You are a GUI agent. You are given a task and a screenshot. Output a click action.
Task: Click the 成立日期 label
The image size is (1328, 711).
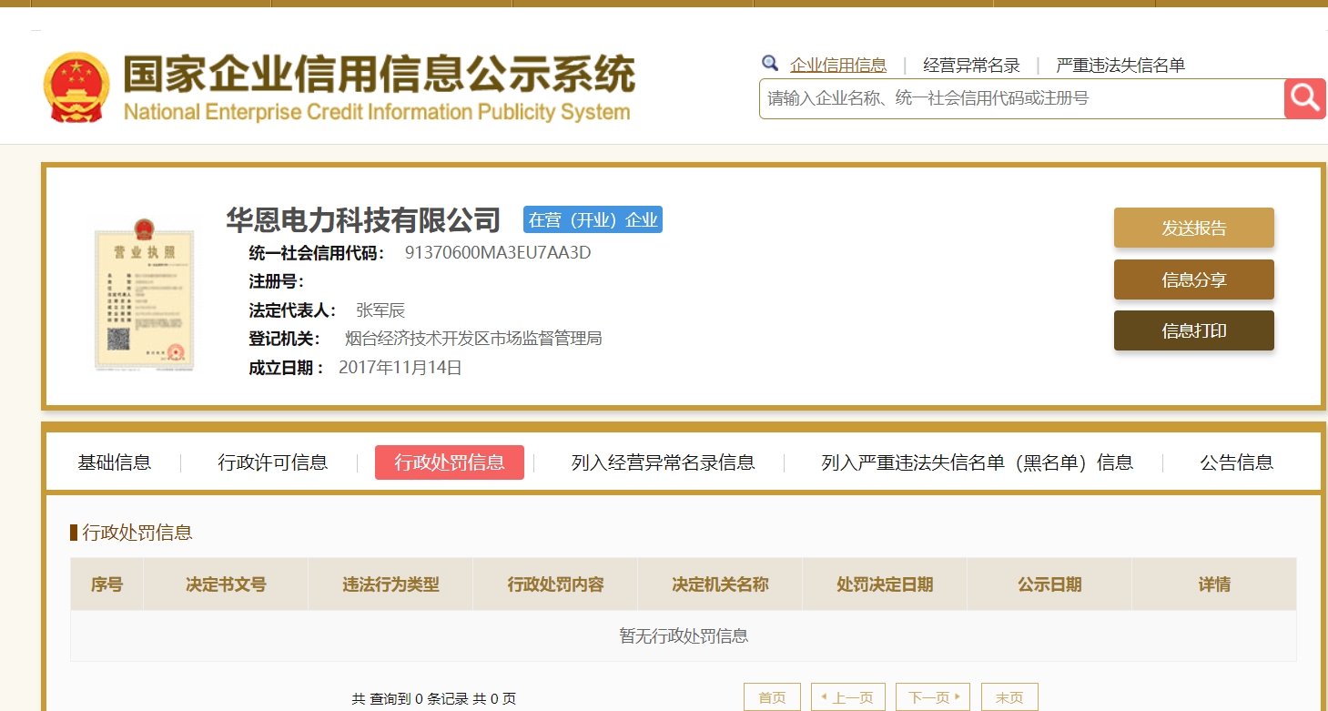tap(287, 368)
